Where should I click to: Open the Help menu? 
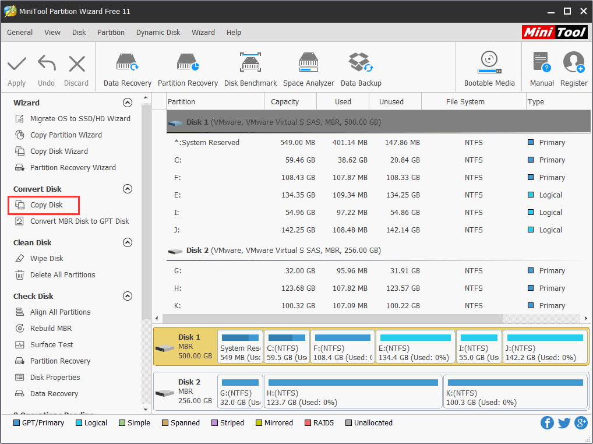[x=234, y=33]
